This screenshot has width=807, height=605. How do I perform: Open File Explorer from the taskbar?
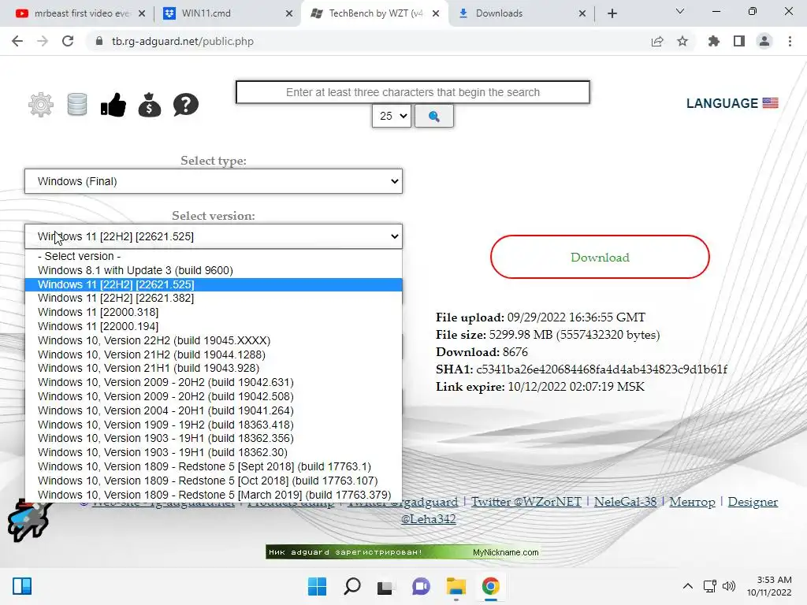tap(456, 586)
